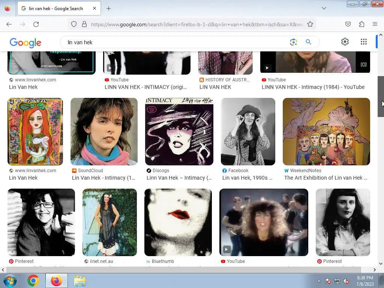
Task: Open Pinterest dark-haired woman portrait
Action: coord(343,222)
